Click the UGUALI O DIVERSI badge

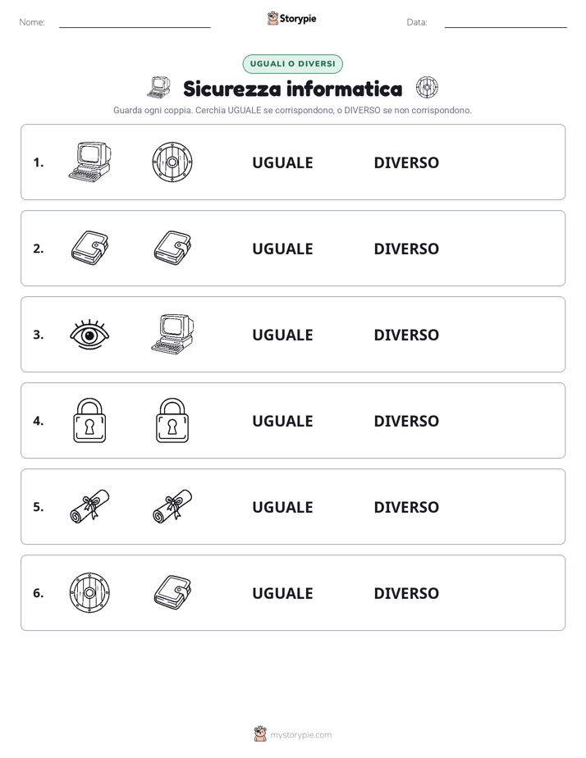coord(292,64)
